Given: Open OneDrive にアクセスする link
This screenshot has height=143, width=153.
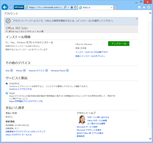Looking at the screenshot, I should pyautogui.click(x=20, y=89).
